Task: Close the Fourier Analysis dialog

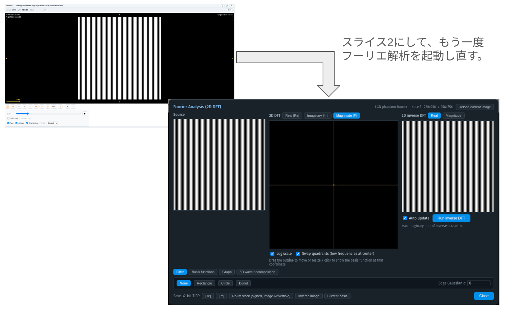Action: coord(484,296)
